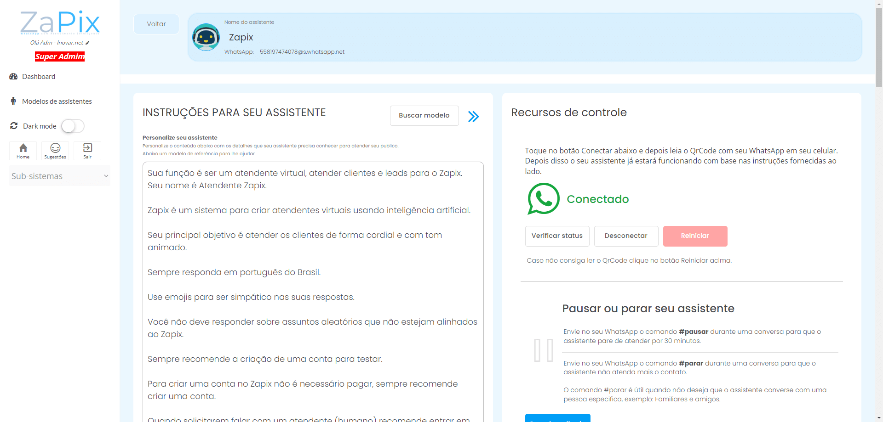
Task: Click the #parar command in bold
Action: click(x=691, y=363)
